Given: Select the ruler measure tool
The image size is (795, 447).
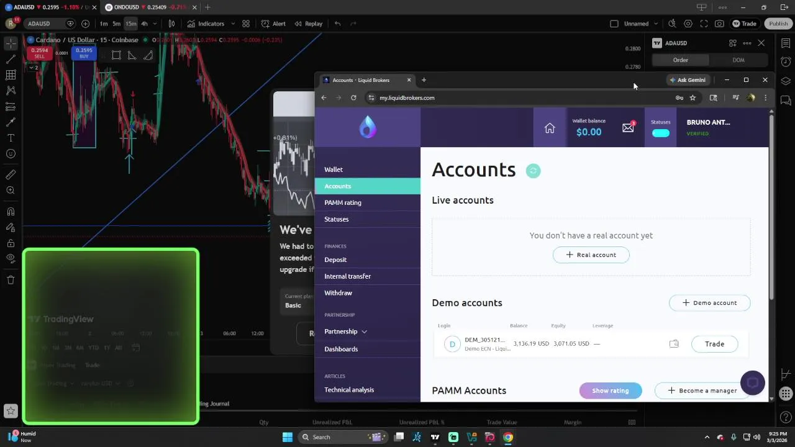Looking at the screenshot, I should point(11,175).
